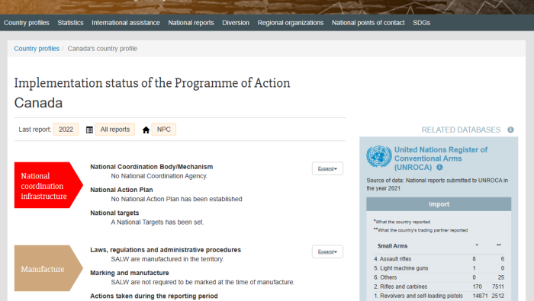Select Diversion from the top navigation
Screen dimensions: 534x301
pos(236,23)
